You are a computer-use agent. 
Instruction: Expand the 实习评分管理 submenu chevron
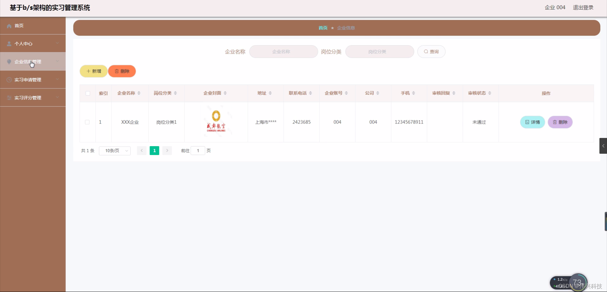(58, 98)
